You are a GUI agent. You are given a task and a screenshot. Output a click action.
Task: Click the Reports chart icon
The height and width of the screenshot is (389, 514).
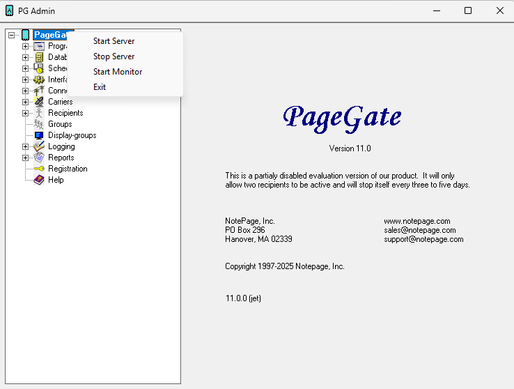pos(39,158)
